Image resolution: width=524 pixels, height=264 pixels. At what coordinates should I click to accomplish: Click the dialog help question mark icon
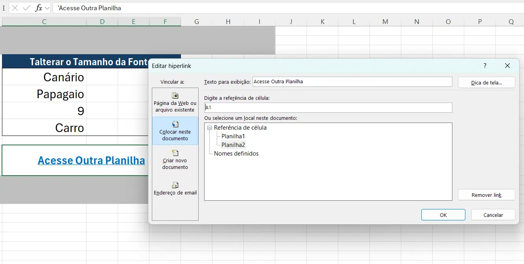coord(485,66)
